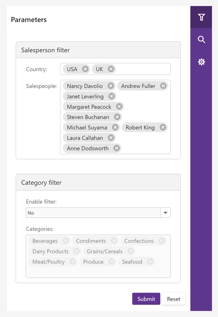The width and height of the screenshot is (218, 317).
Task: Reset the parameters to defaults
Action: 174,299
